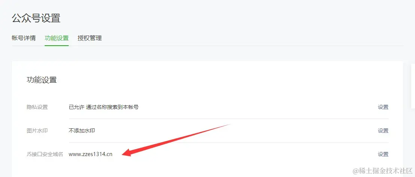Viewport: 415px width, 177px height.
Task: Click the 公众号设置 page title
Action: (x=36, y=18)
